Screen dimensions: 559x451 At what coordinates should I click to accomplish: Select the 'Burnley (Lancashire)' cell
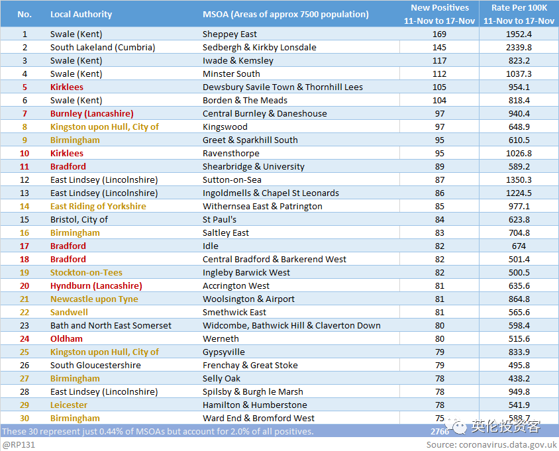click(91, 113)
